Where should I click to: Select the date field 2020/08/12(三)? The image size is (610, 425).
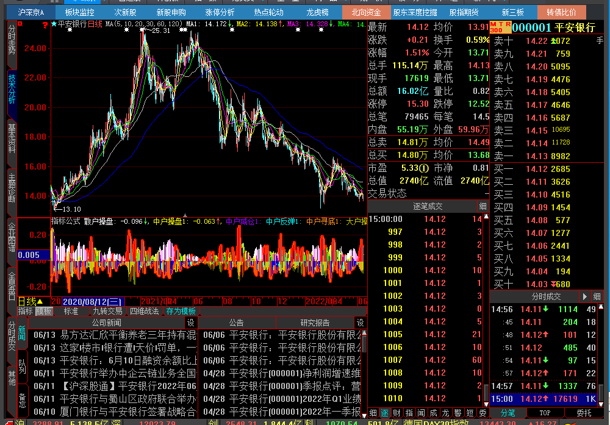[93, 302]
